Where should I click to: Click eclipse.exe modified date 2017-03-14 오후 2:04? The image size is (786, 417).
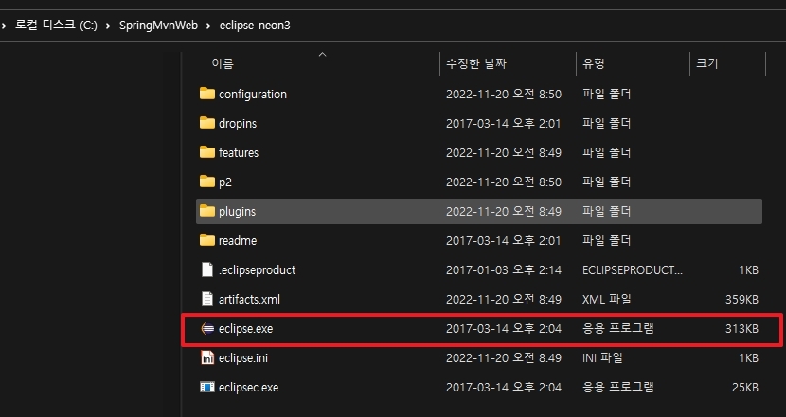503,329
